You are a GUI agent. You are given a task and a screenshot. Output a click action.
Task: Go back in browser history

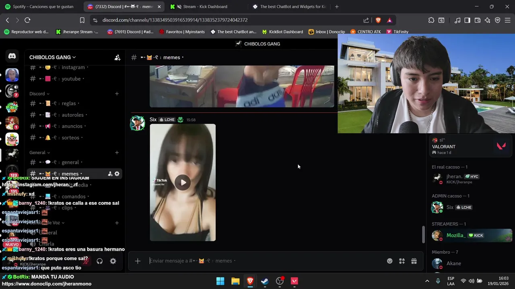point(7,20)
